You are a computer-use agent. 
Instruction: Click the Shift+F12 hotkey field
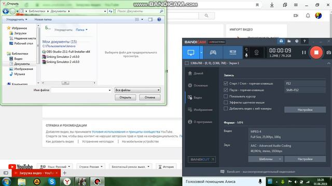pyautogui.click(x=305, y=90)
